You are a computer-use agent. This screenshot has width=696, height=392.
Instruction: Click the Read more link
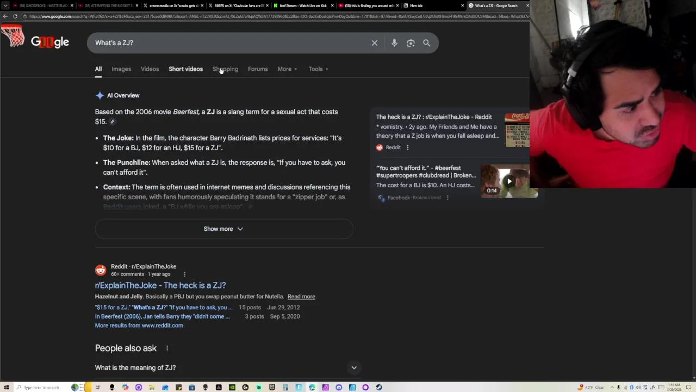(301, 297)
